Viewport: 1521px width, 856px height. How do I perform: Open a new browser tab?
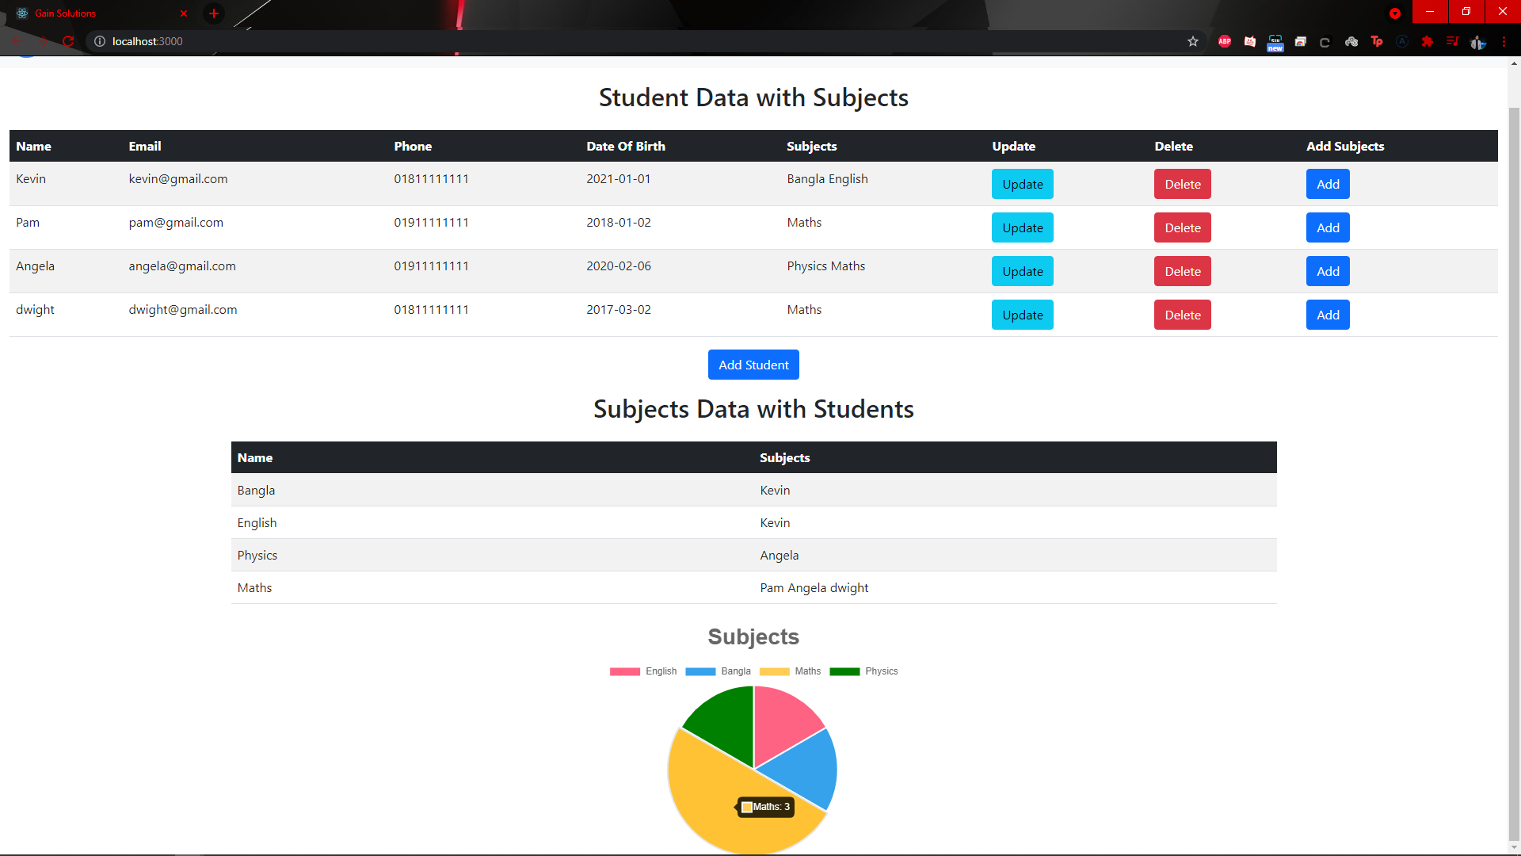pyautogui.click(x=214, y=13)
